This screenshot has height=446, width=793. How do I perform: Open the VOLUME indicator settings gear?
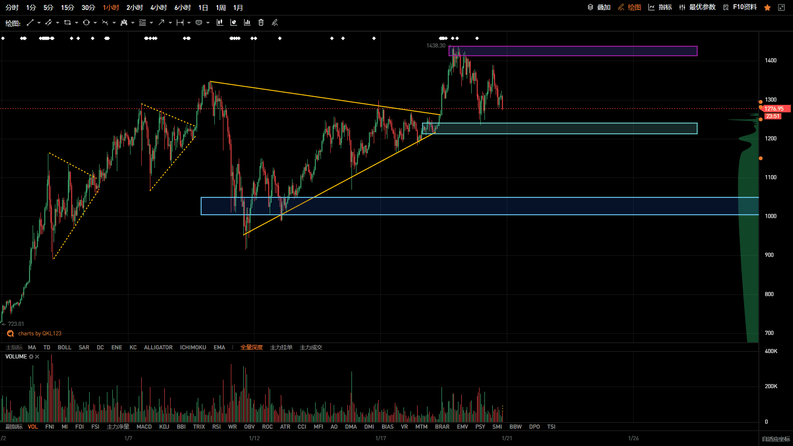tap(31, 356)
